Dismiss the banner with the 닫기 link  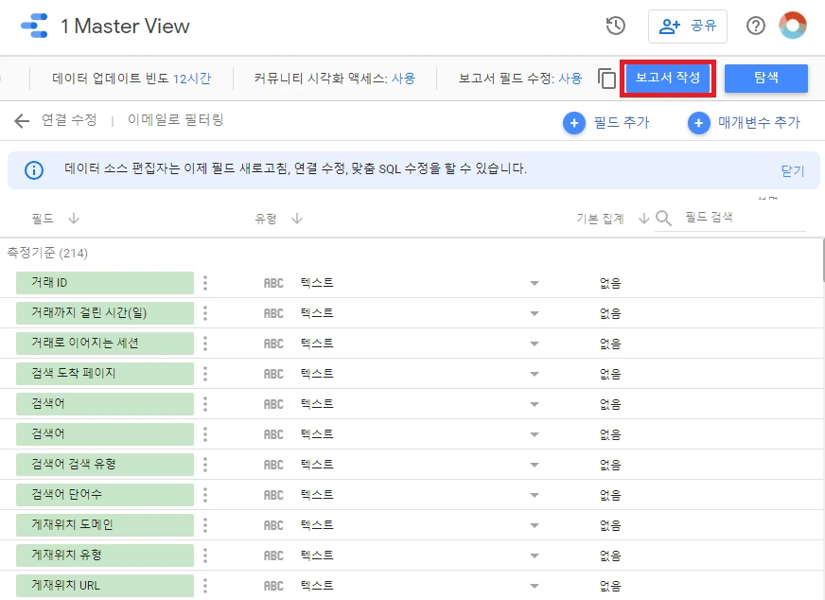click(x=792, y=170)
